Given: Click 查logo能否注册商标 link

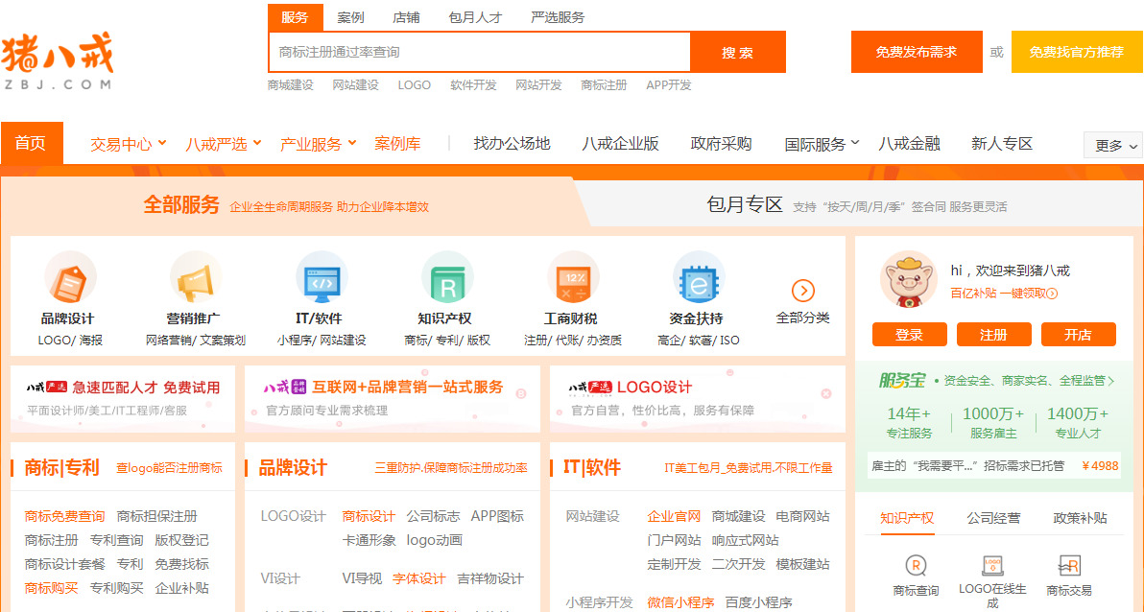Looking at the screenshot, I should 169,467.
